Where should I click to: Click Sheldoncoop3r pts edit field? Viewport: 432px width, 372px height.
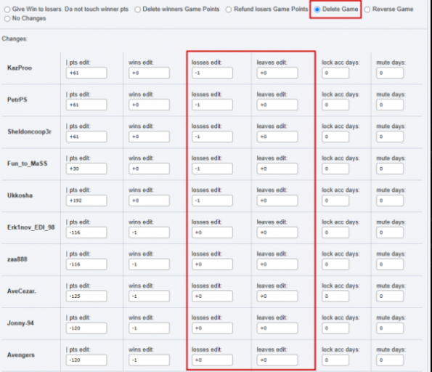(x=86, y=137)
